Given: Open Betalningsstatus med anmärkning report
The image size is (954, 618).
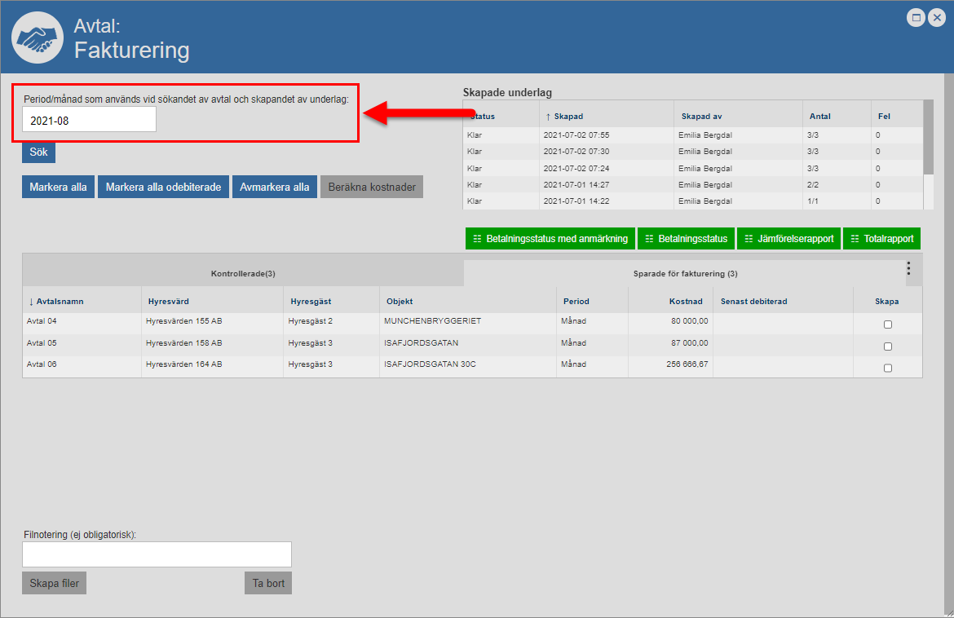Looking at the screenshot, I should point(550,239).
